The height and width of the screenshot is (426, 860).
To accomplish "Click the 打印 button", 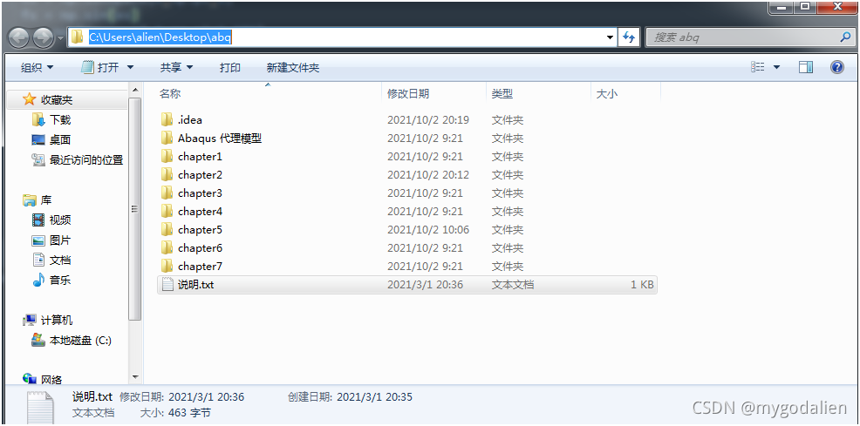I will [230, 67].
